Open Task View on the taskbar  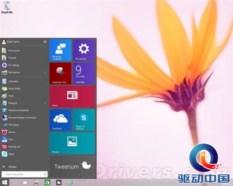pos(25,183)
